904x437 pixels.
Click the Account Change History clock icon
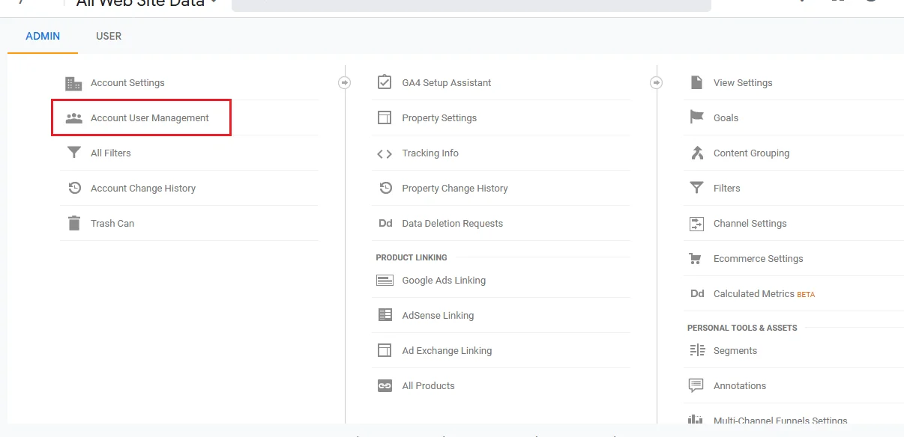tap(74, 188)
